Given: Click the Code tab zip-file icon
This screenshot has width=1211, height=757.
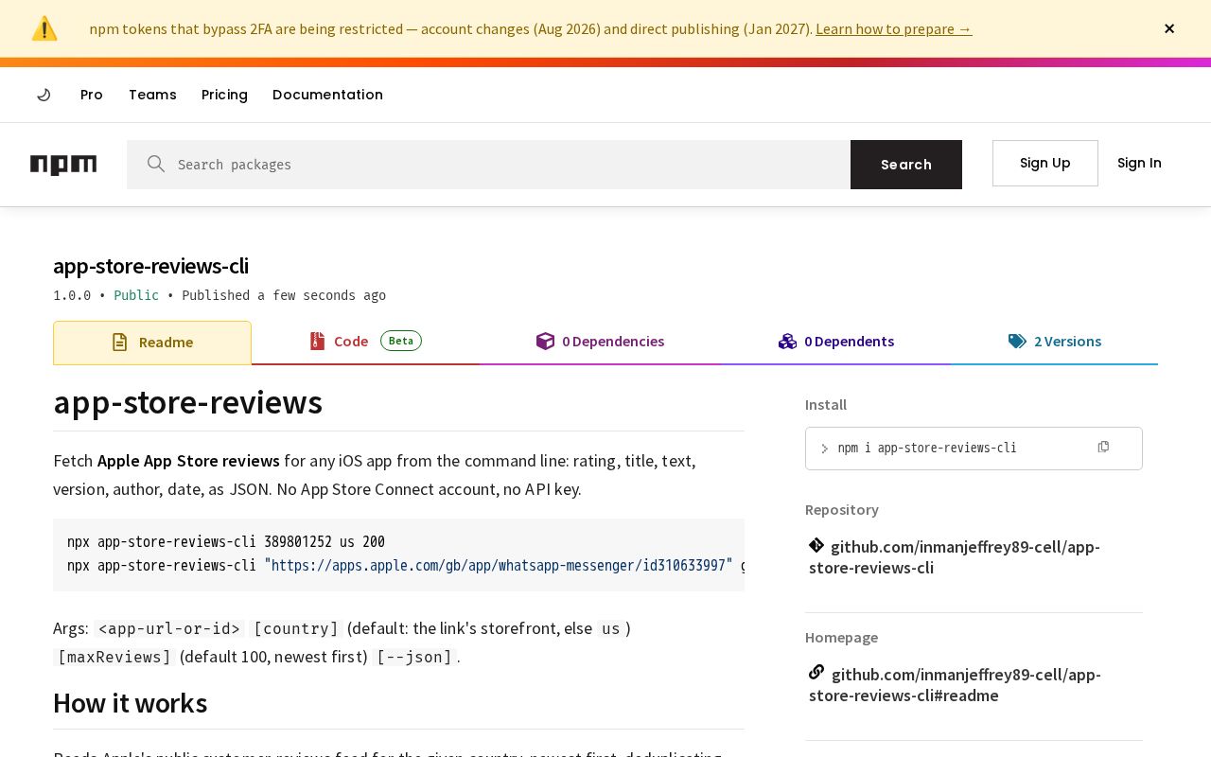Looking at the screenshot, I should click(x=317, y=341).
